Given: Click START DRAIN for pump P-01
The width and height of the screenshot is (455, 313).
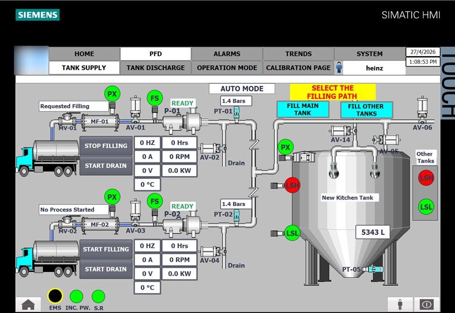Looking at the screenshot, I should click(x=106, y=166).
